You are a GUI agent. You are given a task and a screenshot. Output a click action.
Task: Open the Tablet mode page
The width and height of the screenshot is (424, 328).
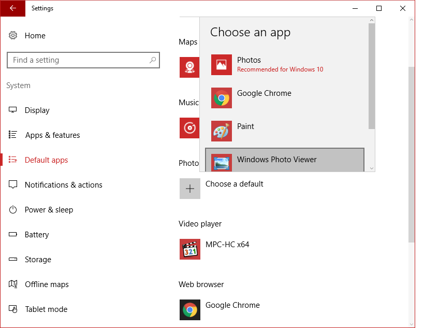click(46, 309)
